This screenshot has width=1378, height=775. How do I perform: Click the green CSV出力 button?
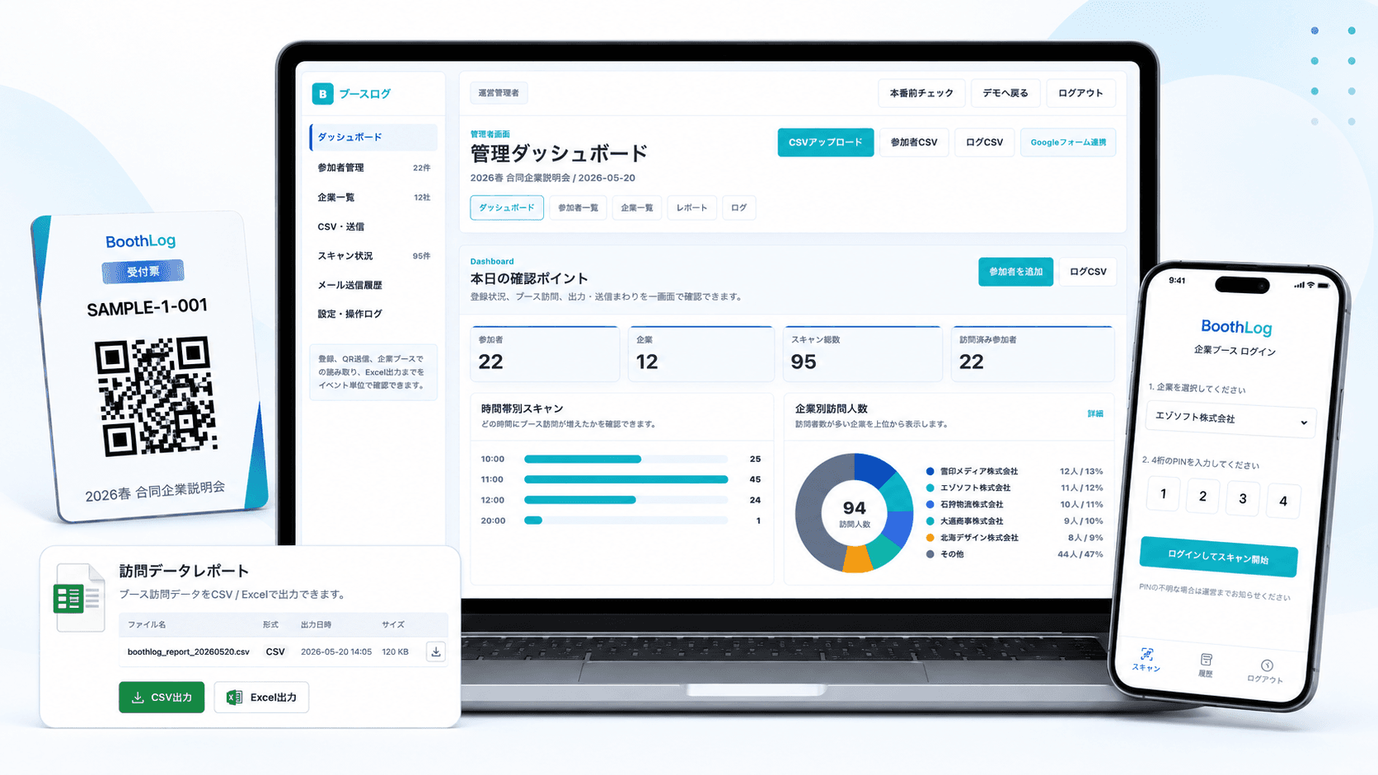pos(162,698)
